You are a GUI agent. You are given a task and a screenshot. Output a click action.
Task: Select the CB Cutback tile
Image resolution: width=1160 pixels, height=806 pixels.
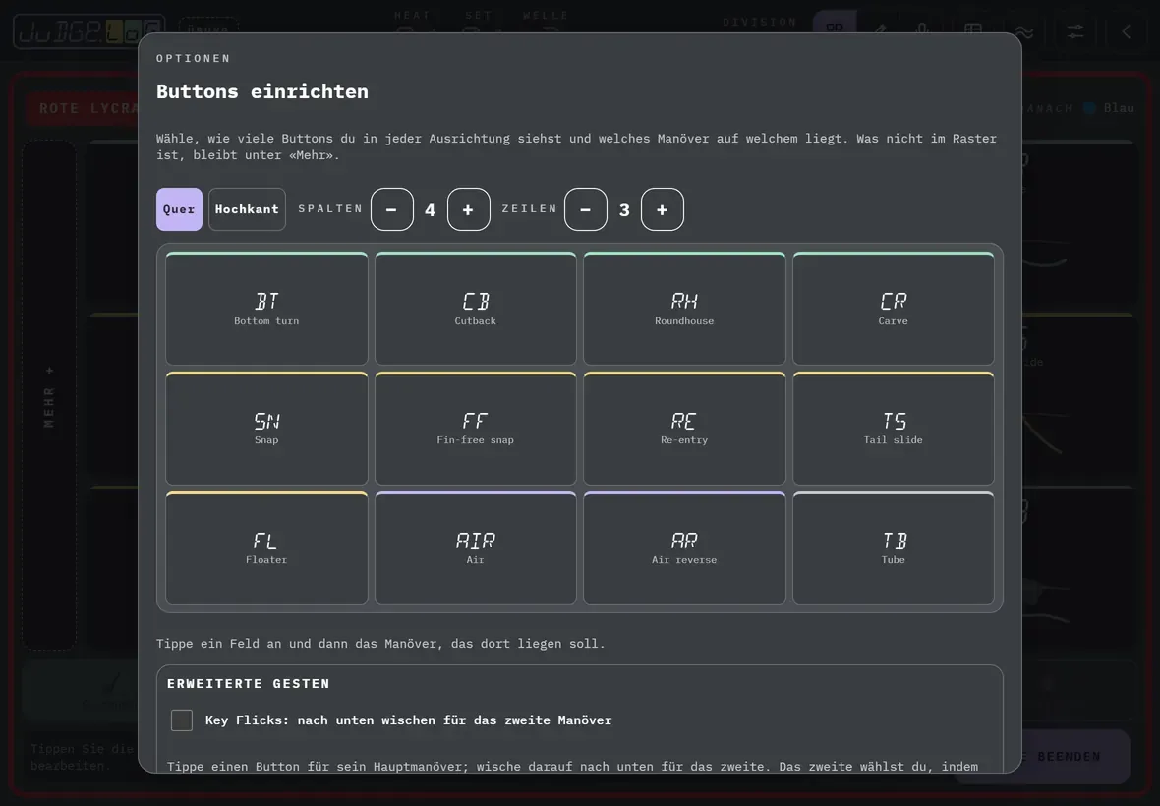tap(476, 309)
